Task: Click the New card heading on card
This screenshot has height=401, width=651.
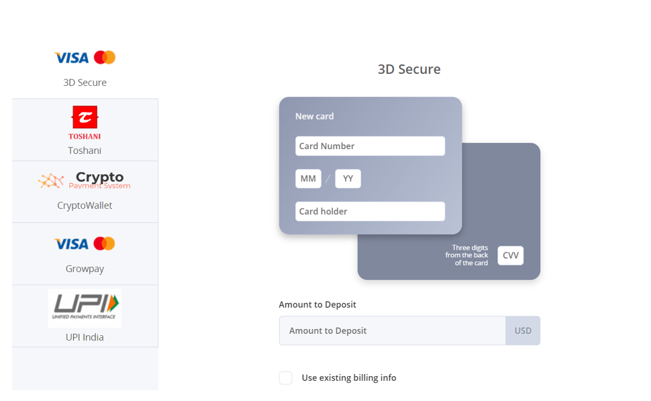Action: pyautogui.click(x=314, y=116)
